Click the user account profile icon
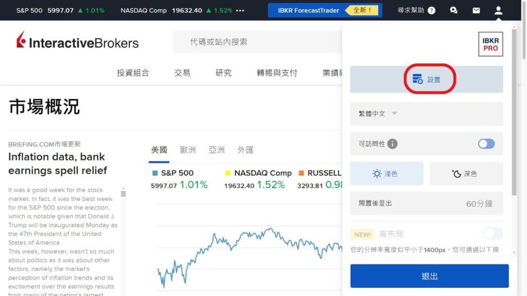This screenshot has width=527, height=296. click(498, 9)
